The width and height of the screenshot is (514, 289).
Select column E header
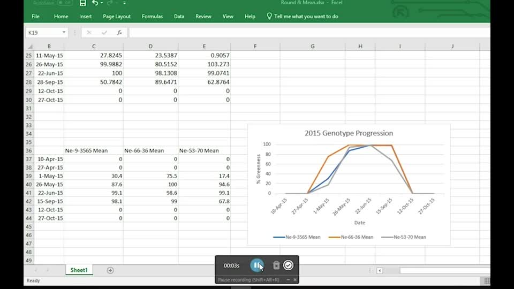(204, 47)
